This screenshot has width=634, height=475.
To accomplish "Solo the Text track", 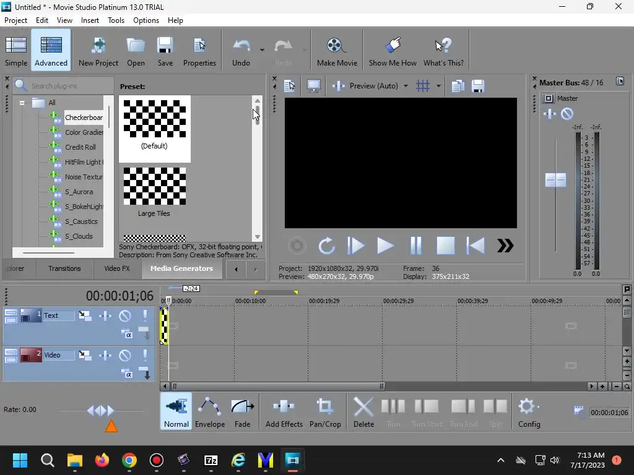I will coord(145,315).
